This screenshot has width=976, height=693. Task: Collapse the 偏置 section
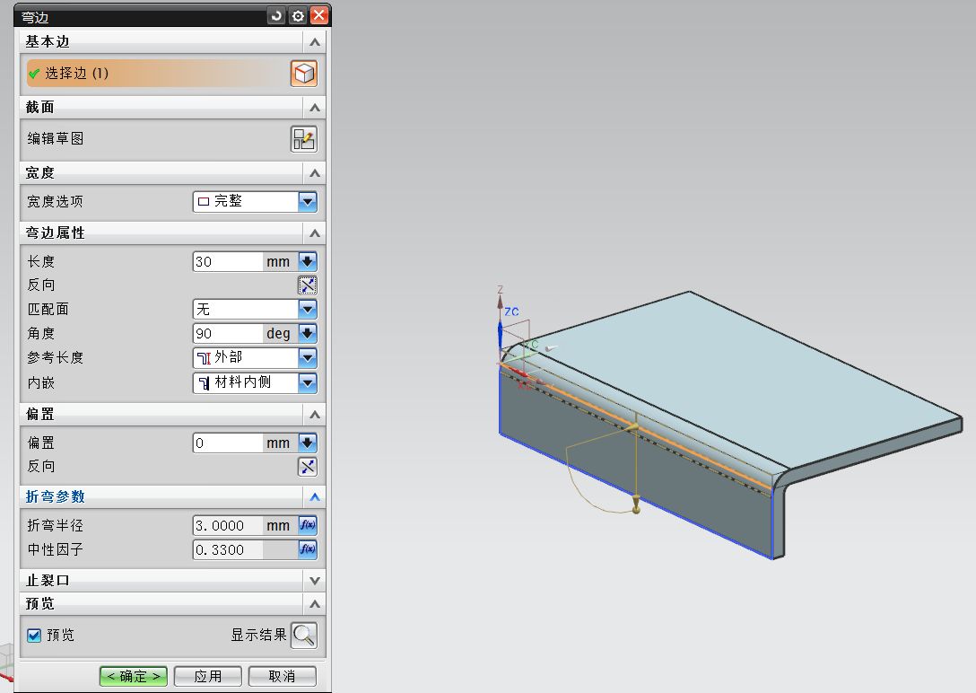pyautogui.click(x=315, y=415)
